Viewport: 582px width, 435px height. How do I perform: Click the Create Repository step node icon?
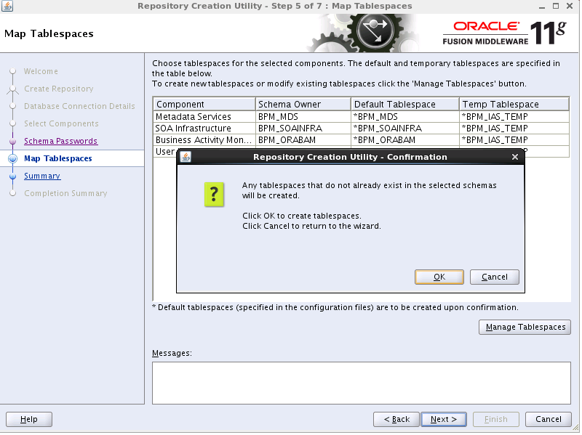[x=13, y=89]
